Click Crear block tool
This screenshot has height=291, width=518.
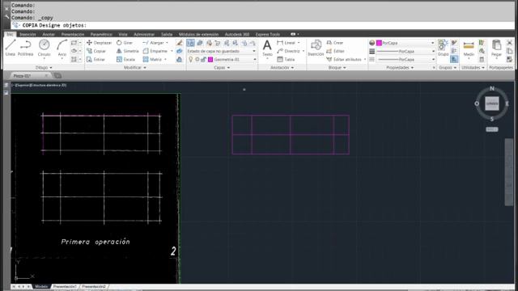point(335,43)
